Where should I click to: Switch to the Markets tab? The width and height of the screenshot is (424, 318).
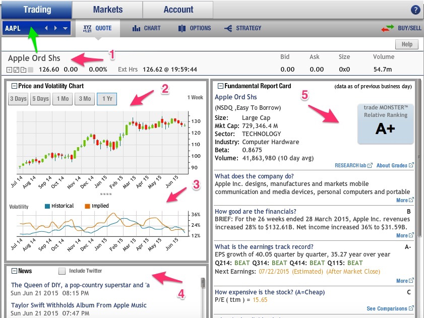[x=107, y=10]
